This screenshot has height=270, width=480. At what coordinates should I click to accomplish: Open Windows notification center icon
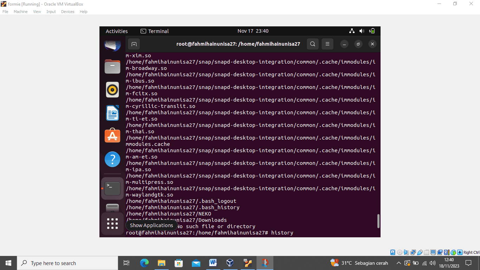[x=468, y=263]
